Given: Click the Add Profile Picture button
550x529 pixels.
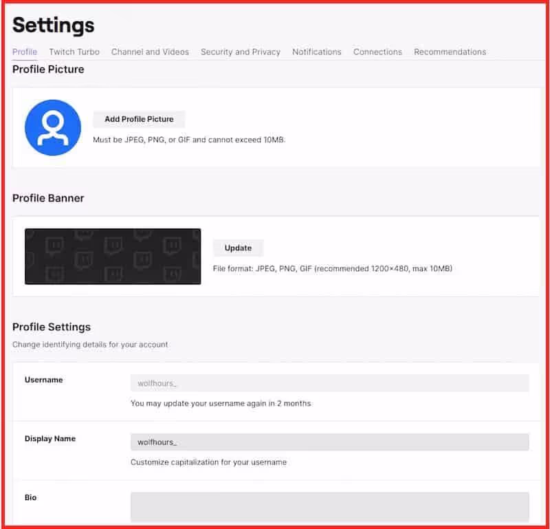Looking at the screenshot, I should pyautogui.click(x=139, y=119).
